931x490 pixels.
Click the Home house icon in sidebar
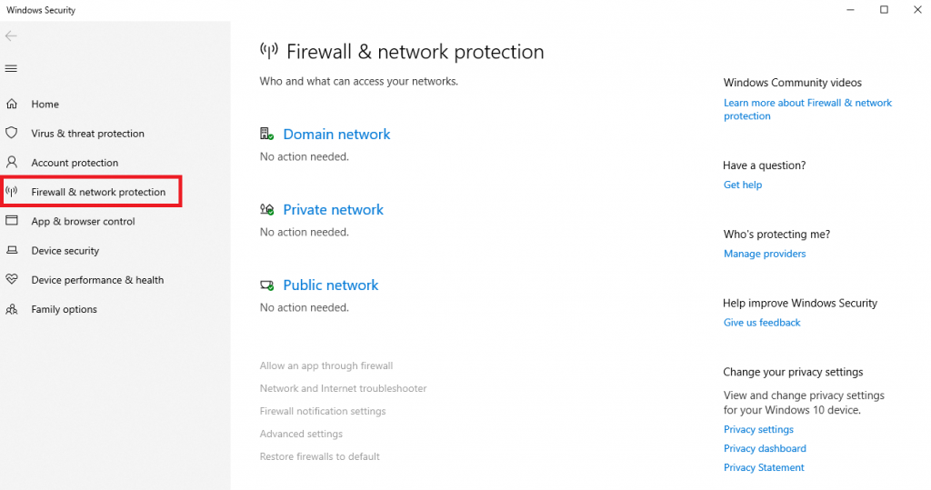point(12,105)
